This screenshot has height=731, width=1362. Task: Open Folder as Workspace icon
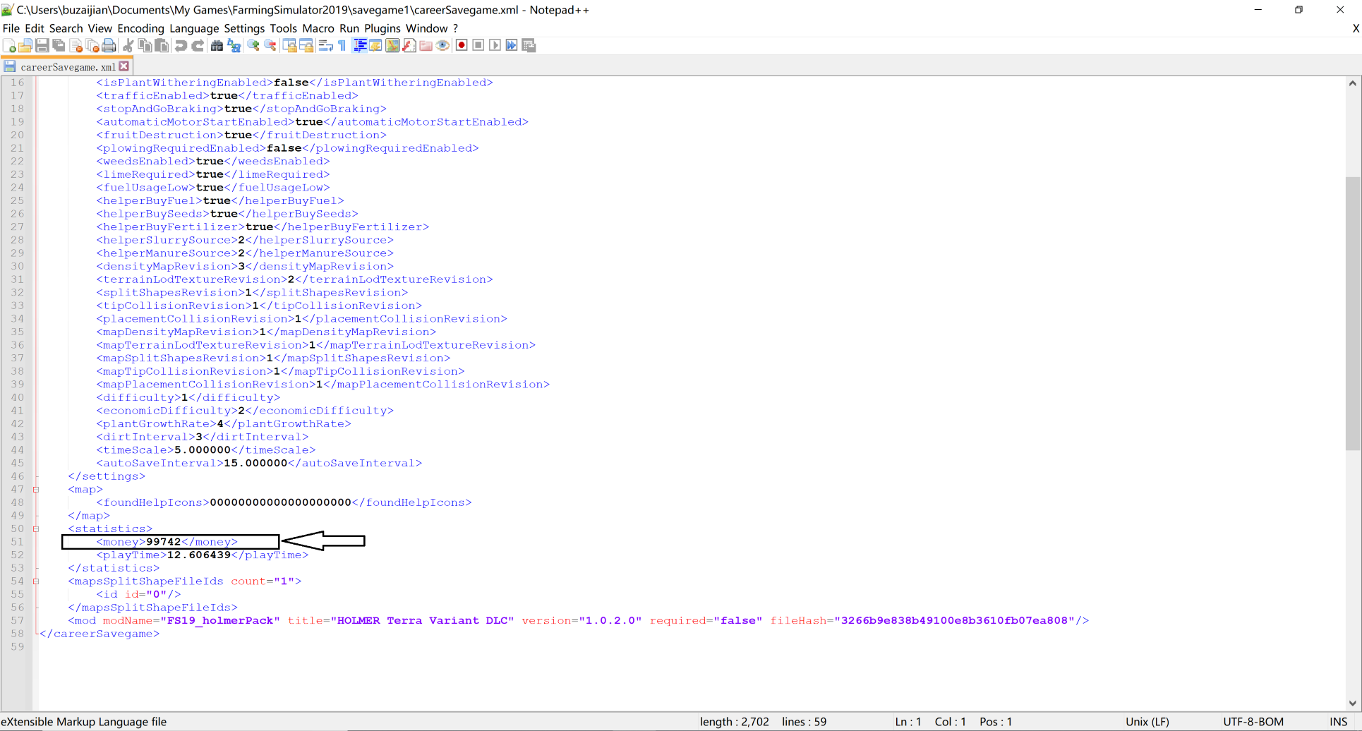[x=426, y=46]
